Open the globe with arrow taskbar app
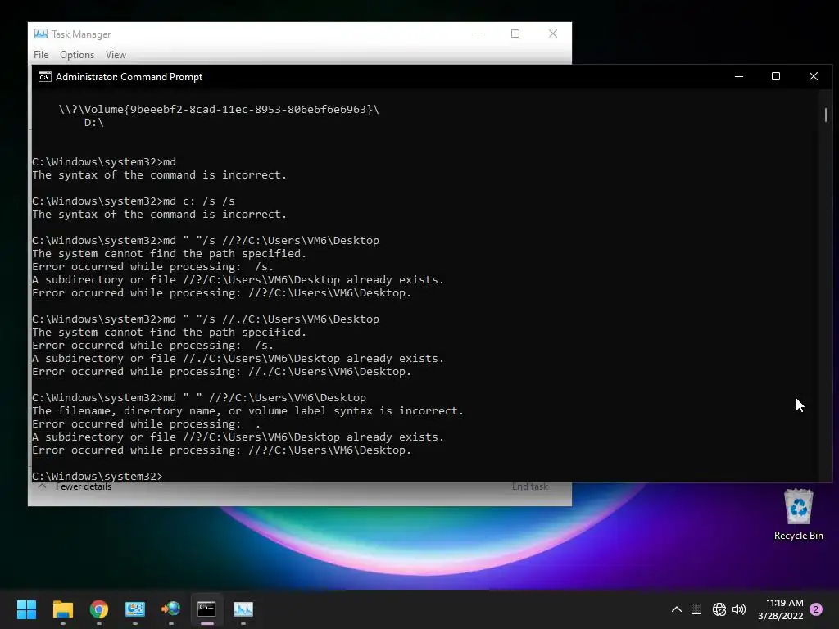 point(170,609)
